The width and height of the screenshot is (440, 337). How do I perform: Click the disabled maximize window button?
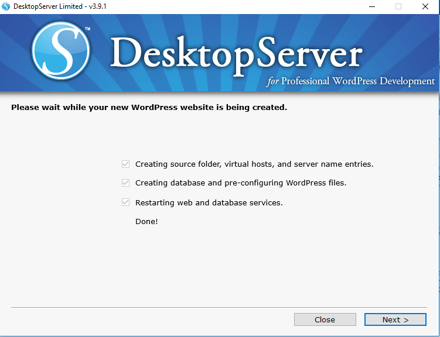[398, 6]
